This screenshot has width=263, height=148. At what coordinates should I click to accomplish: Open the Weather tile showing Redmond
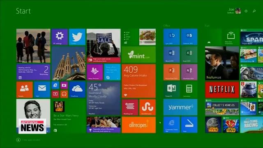point(104,99)
